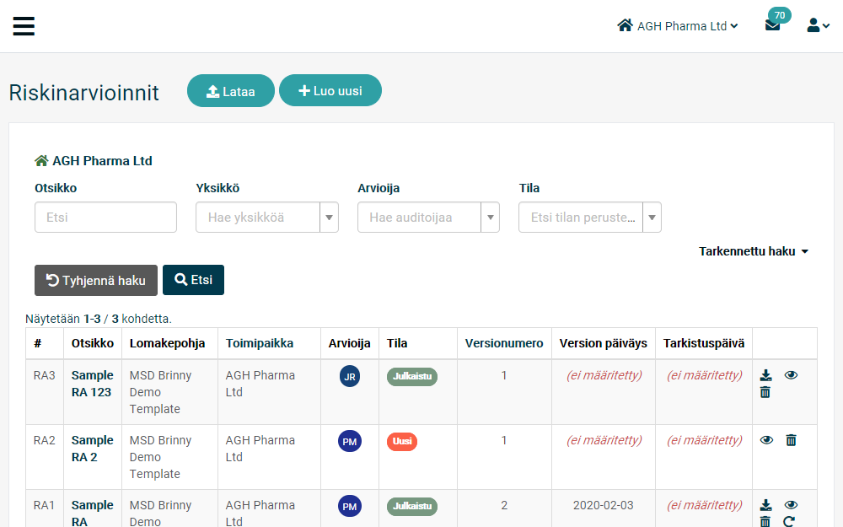Screen dimensions: 843x527
Task: Delete the Sample RA 2 assessment
Action: pos(791,440)
